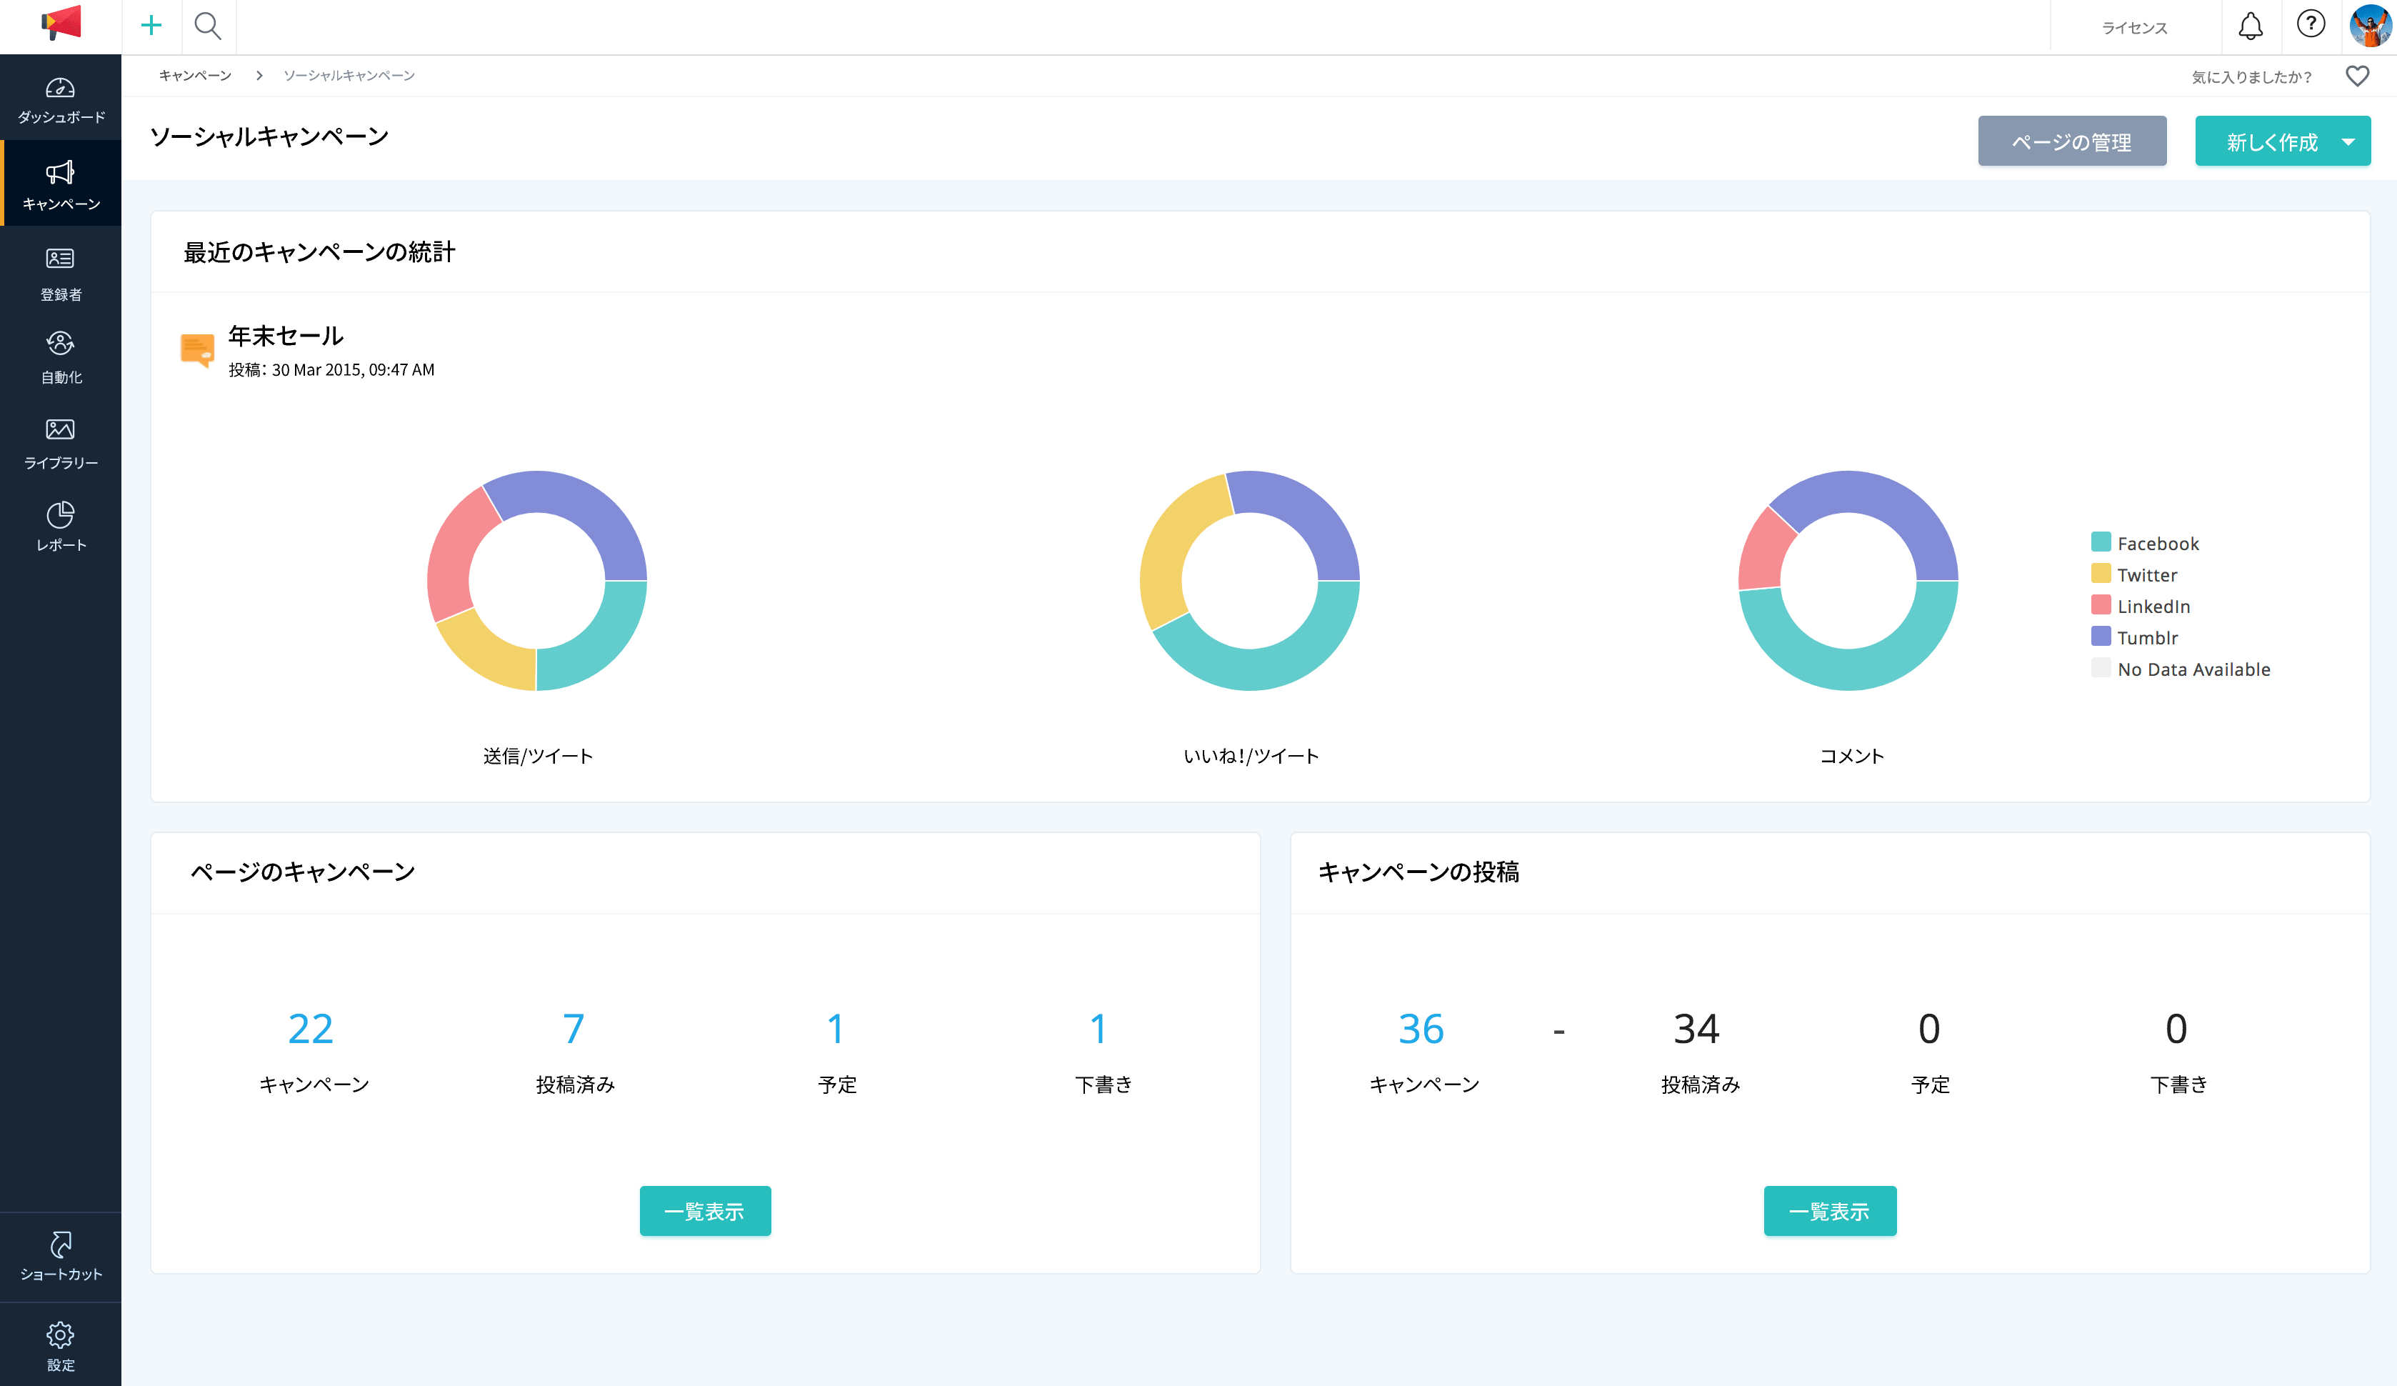Screen dimensions: 2397x1386
Task: Open 登録者 in the sidebar
Action: click(61, 274)
